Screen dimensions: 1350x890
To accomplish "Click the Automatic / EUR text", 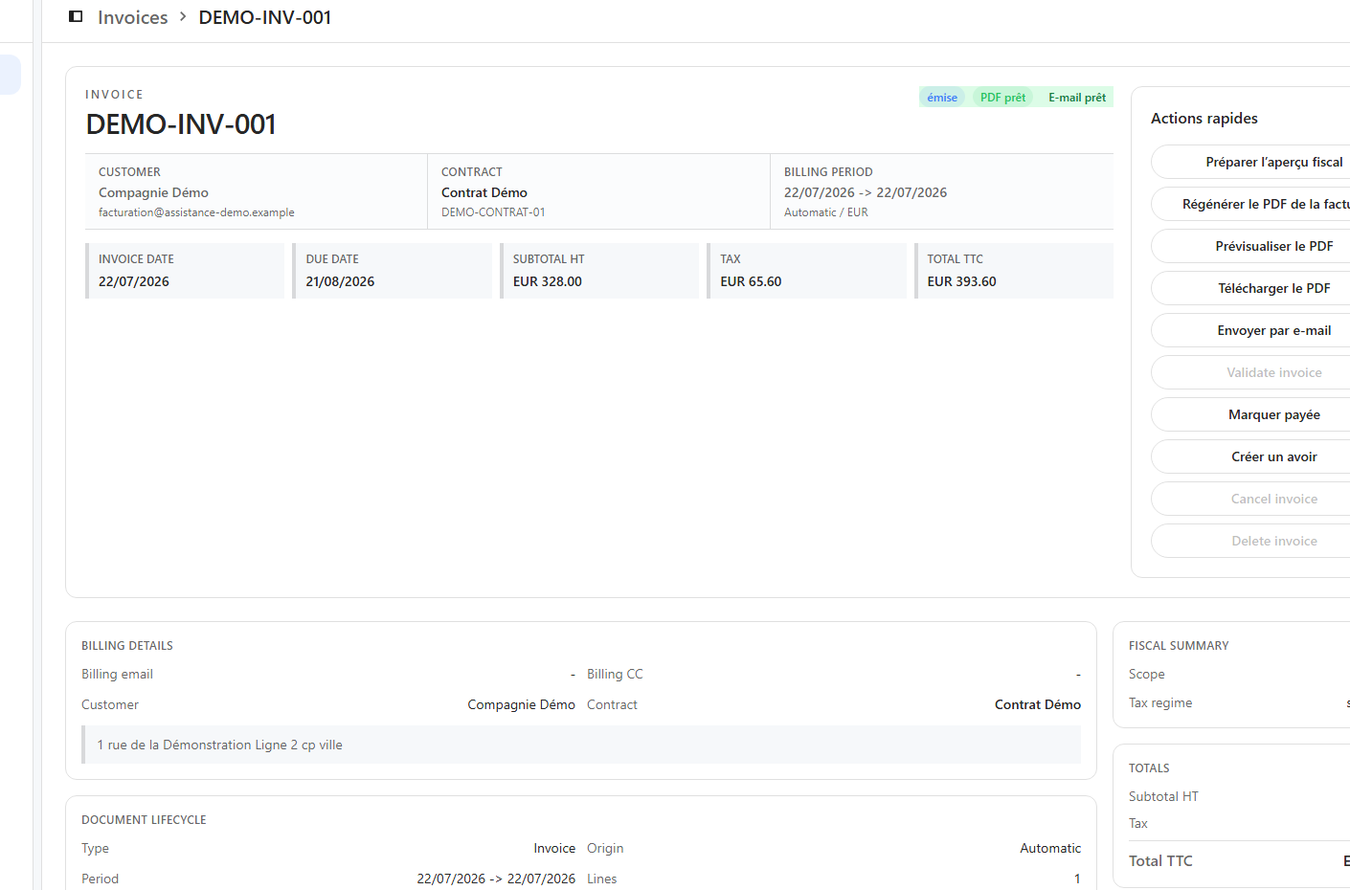I will (826, 212).
